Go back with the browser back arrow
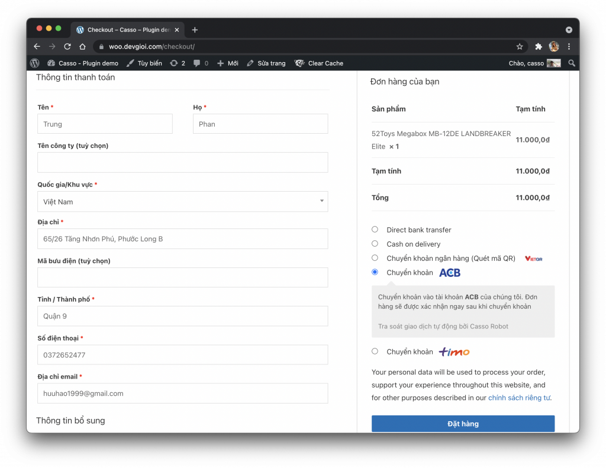This screenshot has width=606, height=468. click(37, 47)
